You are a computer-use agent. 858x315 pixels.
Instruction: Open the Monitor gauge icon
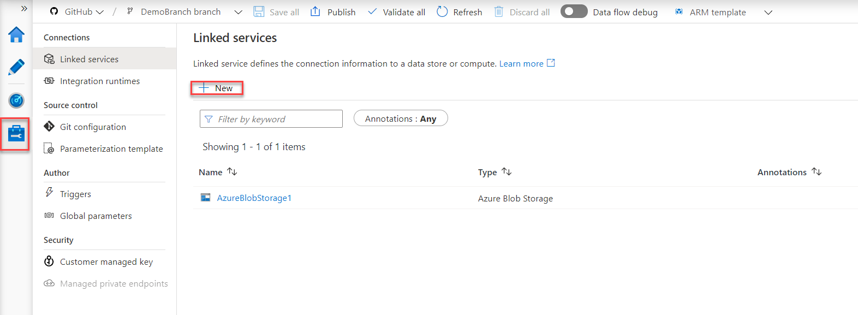[x=16, y=100]
